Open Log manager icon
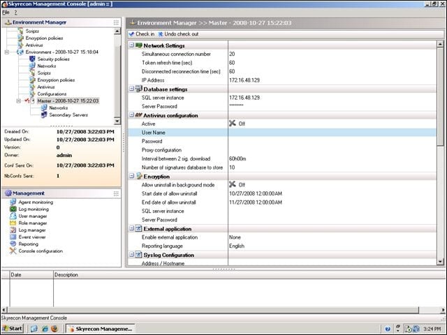 pos(13,230)
